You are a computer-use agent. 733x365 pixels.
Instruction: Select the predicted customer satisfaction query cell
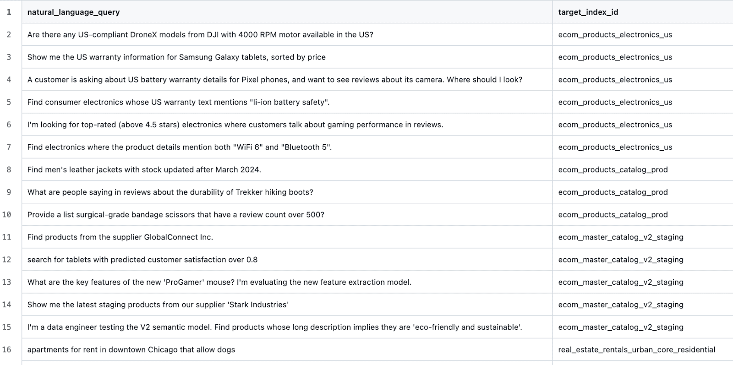[142, 260]
